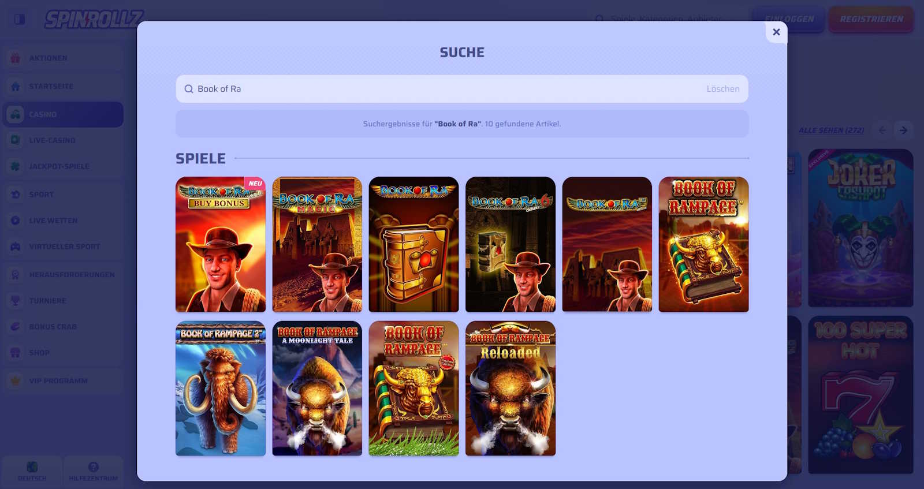The height and width of the screenshot is (489, 924).
Task: Open Book of Ra Magic game
Action: pos(317,244)
